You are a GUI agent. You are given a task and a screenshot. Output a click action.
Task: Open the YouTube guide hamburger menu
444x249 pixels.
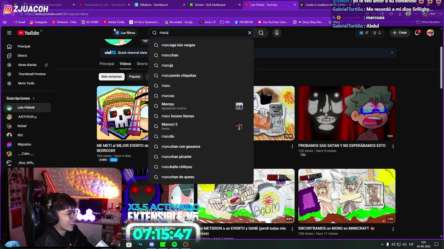pos(9,33)
